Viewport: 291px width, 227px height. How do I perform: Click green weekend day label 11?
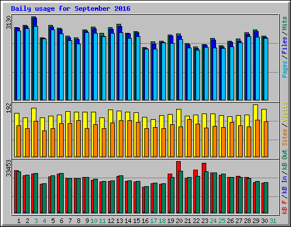102,221
